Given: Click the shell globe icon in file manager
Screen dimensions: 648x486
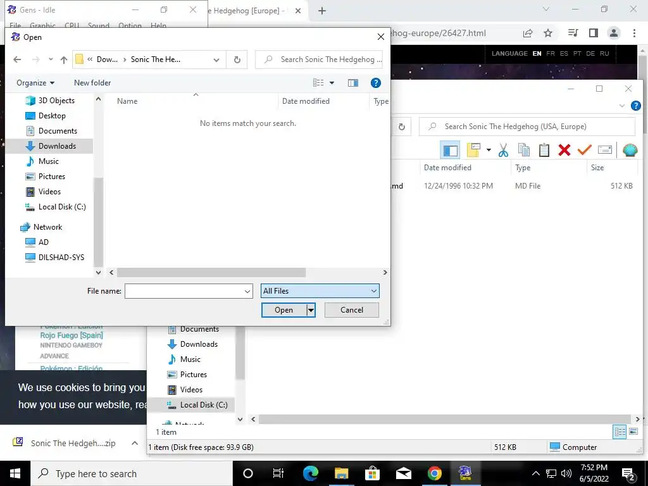Looking at the screenshot, I should pyautogui.click(x=630, y=150).
